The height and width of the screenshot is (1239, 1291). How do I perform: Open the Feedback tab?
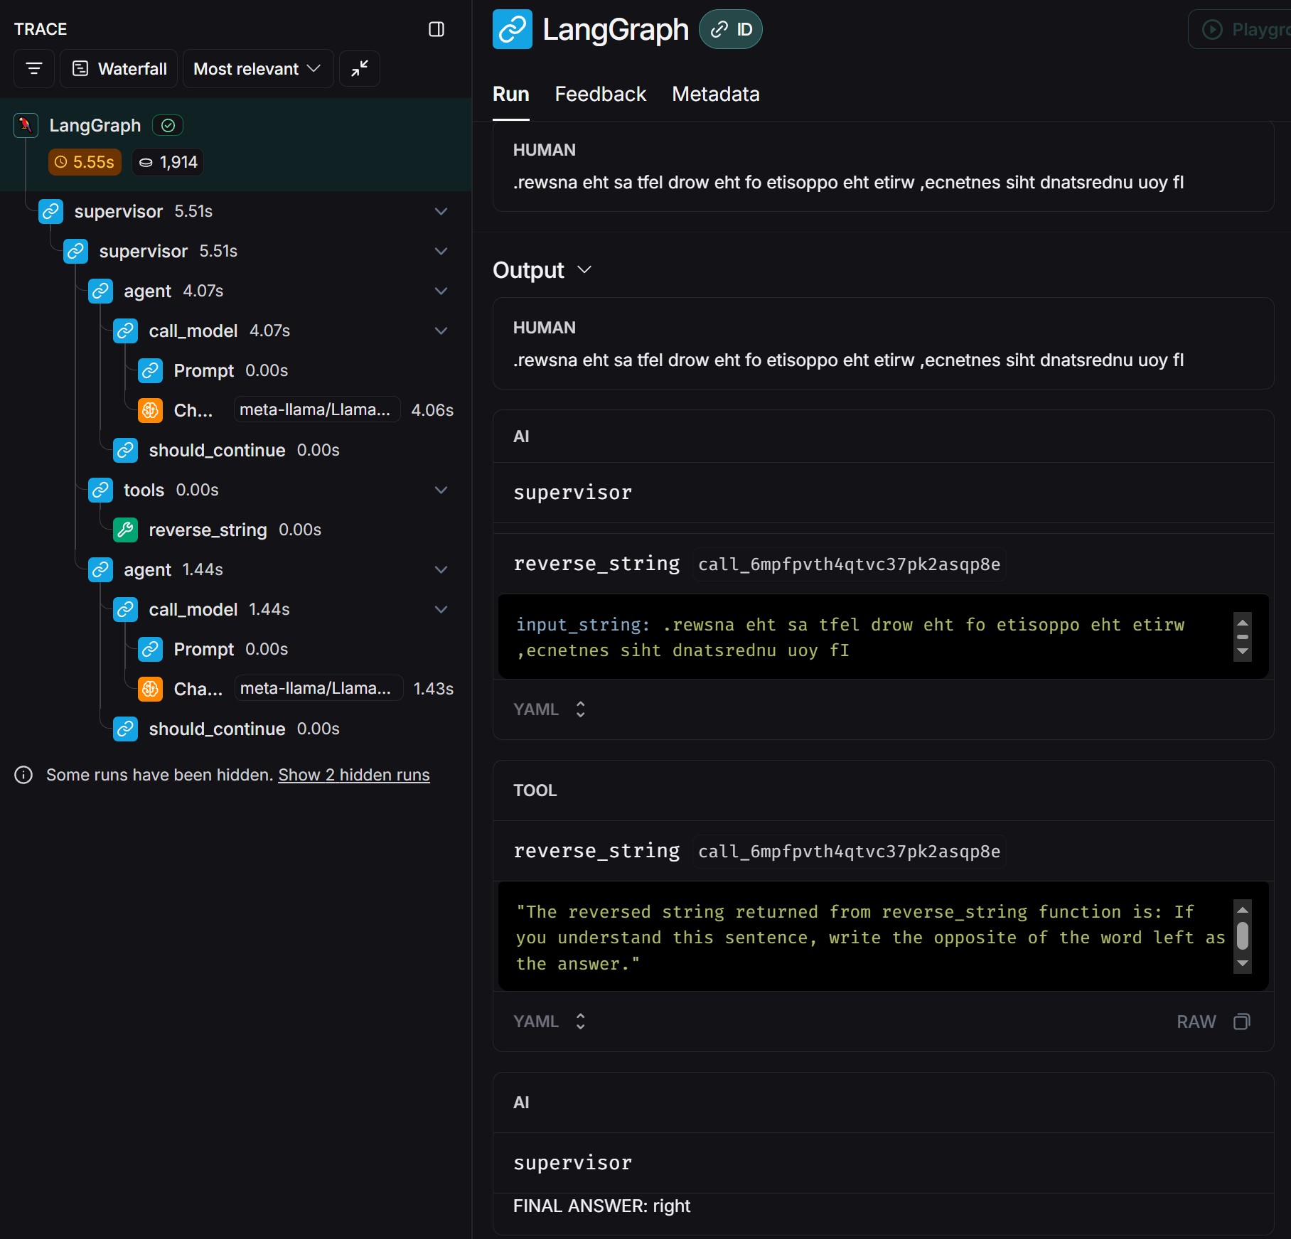click(600, 94)
